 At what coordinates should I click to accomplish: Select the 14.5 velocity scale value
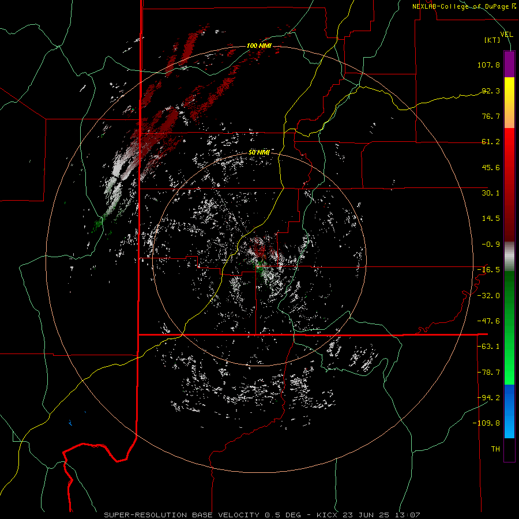(491, 219)
